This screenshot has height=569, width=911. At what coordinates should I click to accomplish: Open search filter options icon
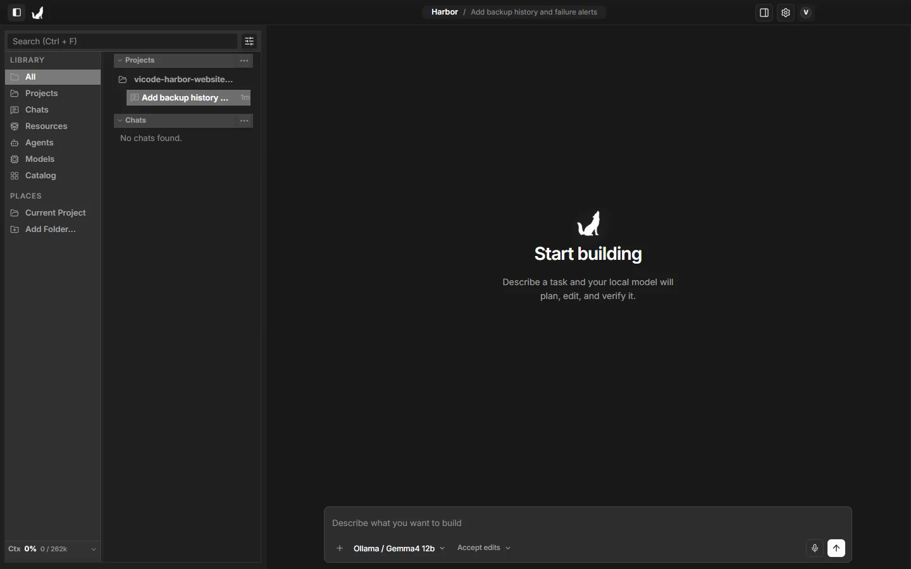coord(250,42)
